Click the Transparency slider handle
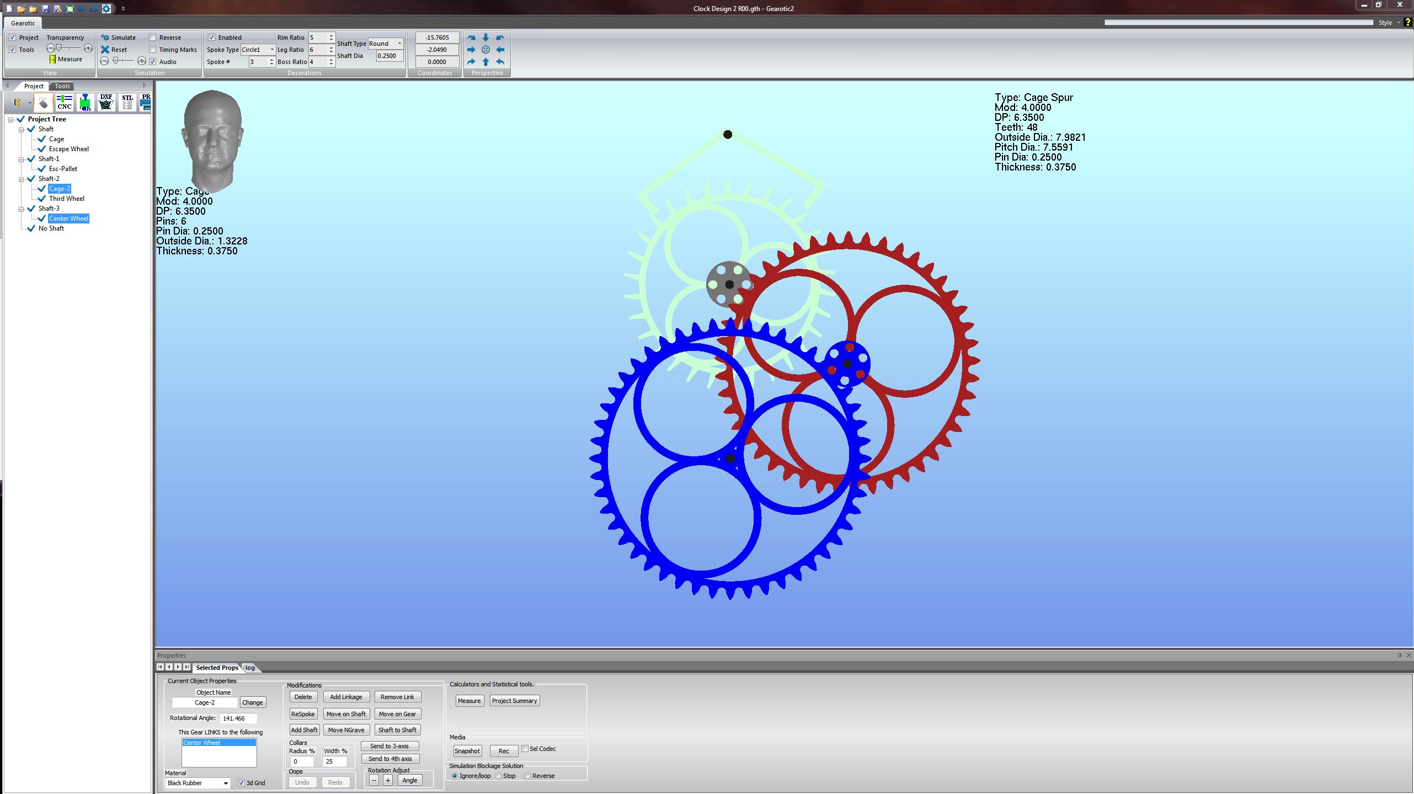1414x794 pixels. [59, 48]
